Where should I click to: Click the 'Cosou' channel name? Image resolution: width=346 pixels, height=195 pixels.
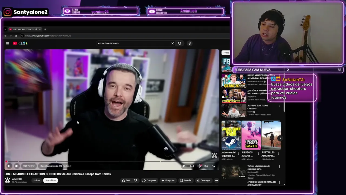pos(250,112)
